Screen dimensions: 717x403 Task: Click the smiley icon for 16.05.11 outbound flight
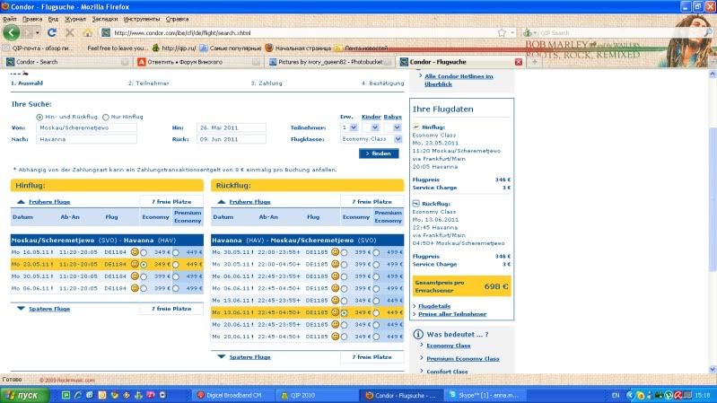(135, 251)
